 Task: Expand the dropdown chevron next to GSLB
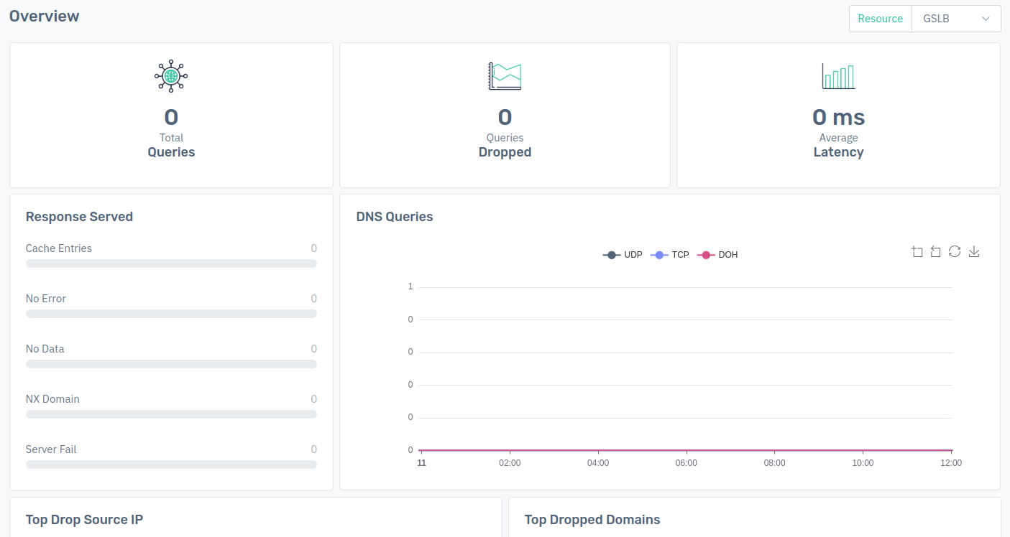pos(986,19)
